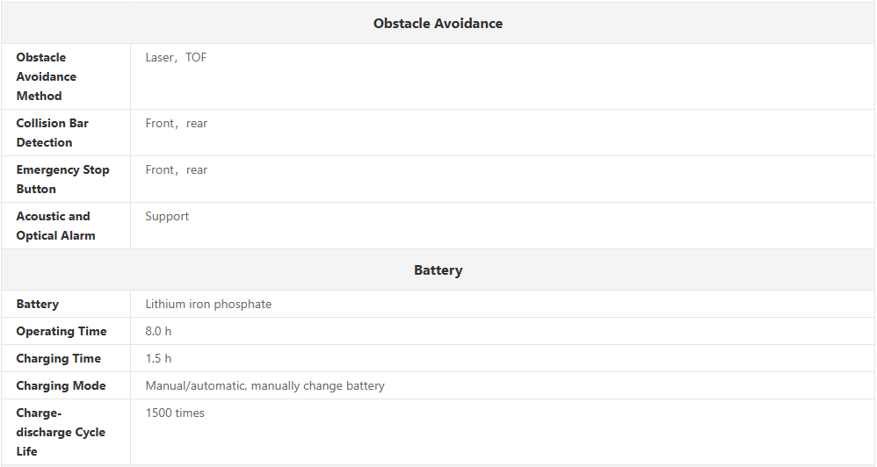Click the Collision Bar Detection 'Front, rear' value

[176, 124]
